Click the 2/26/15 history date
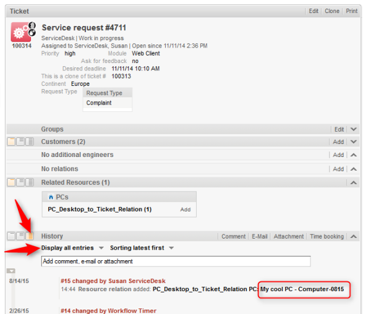This screenshot has height=314, width=371. coord(19,311)
